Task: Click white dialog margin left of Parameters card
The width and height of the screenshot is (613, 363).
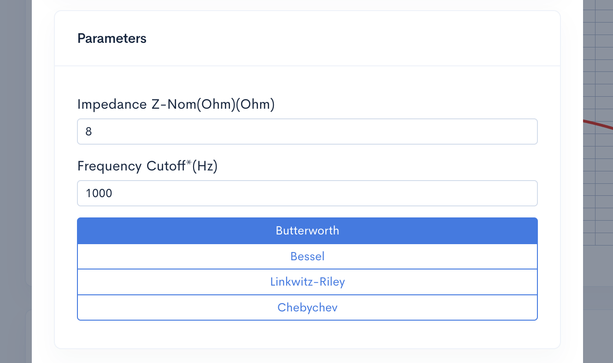Action: point(43,184)
